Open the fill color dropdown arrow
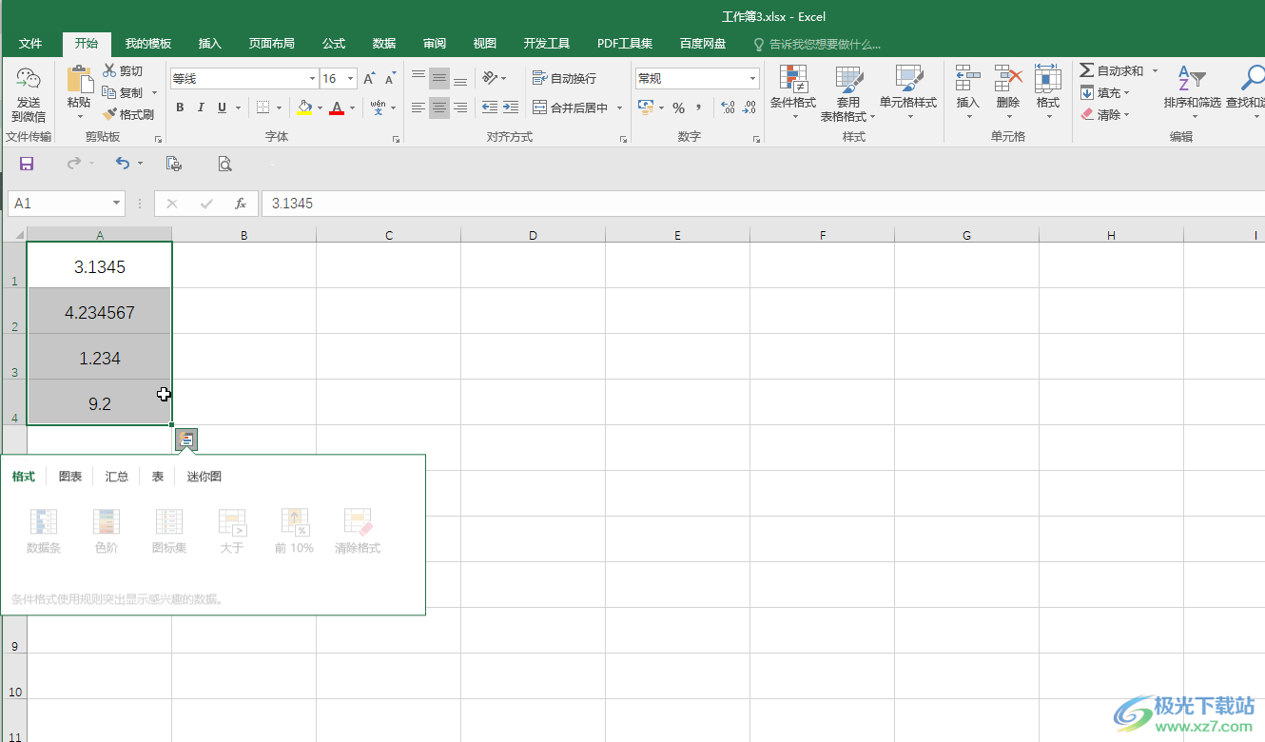 click(x=320, y=108)
